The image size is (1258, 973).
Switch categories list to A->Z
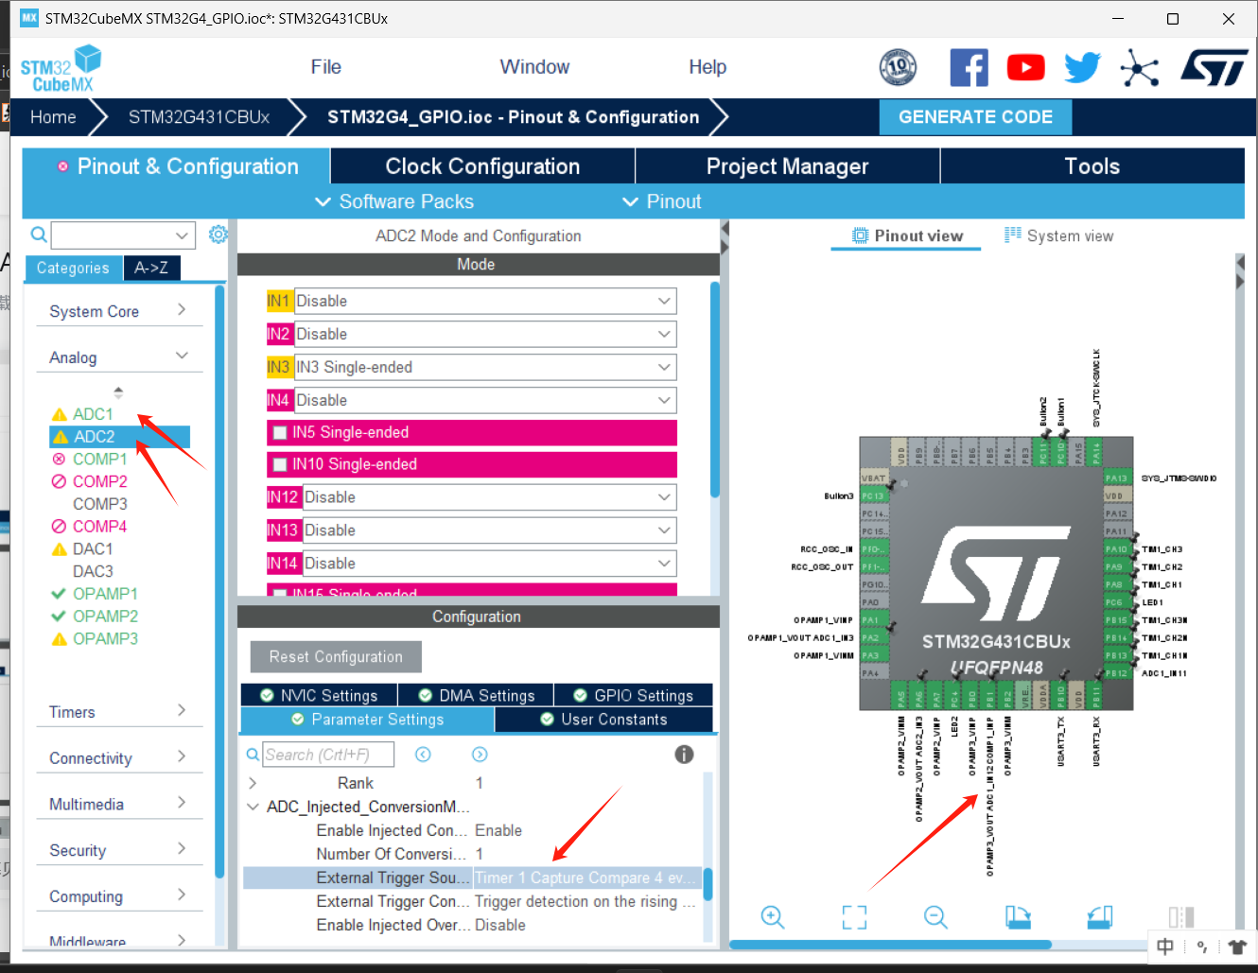click(x=151, y=269)
